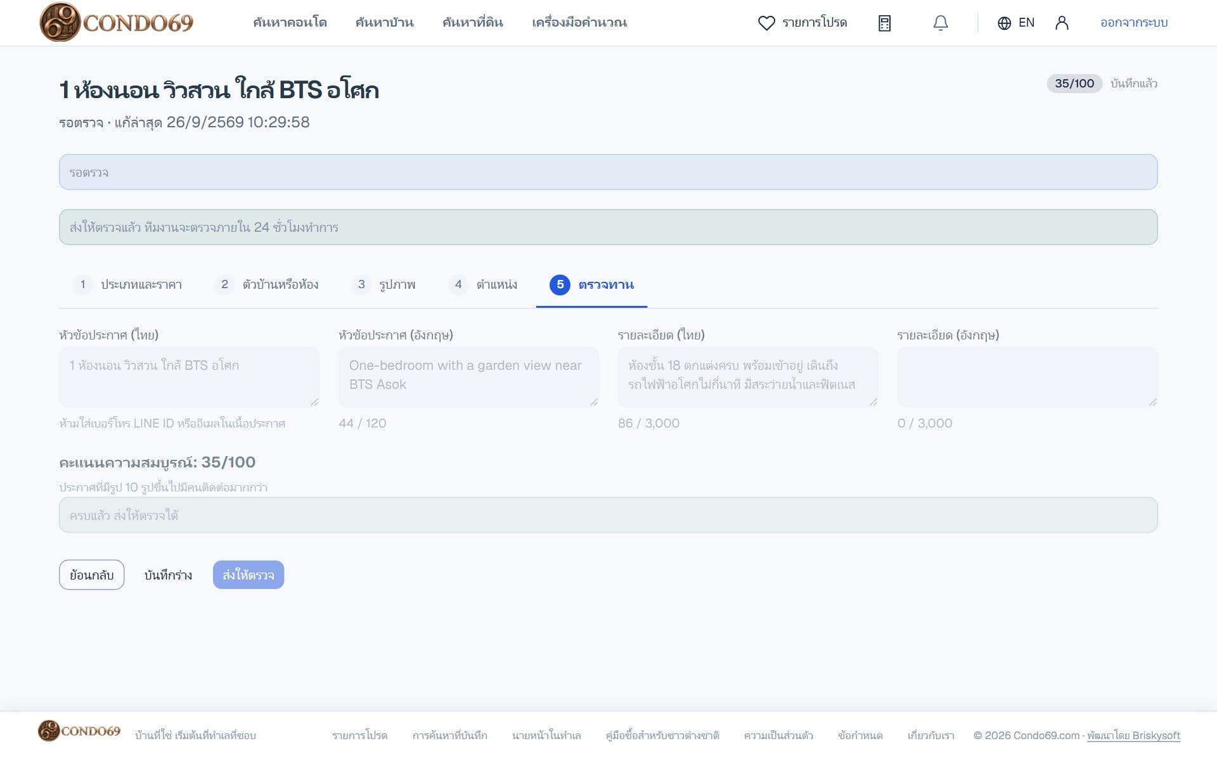Viewport: 1217px width, 760px height.
Task: Open รายการโปรด in header
Action: pos(815,23)
